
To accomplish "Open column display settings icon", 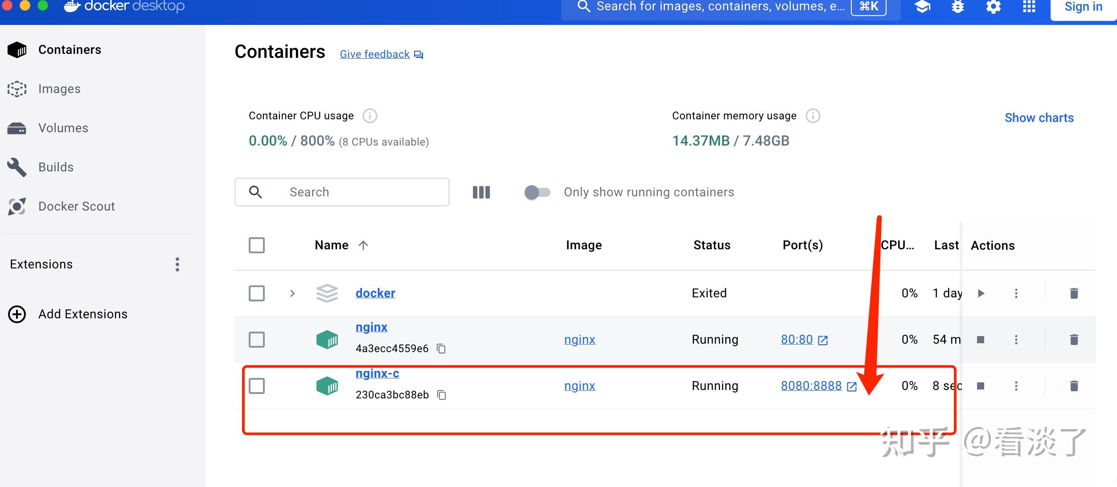I will 481,192.
